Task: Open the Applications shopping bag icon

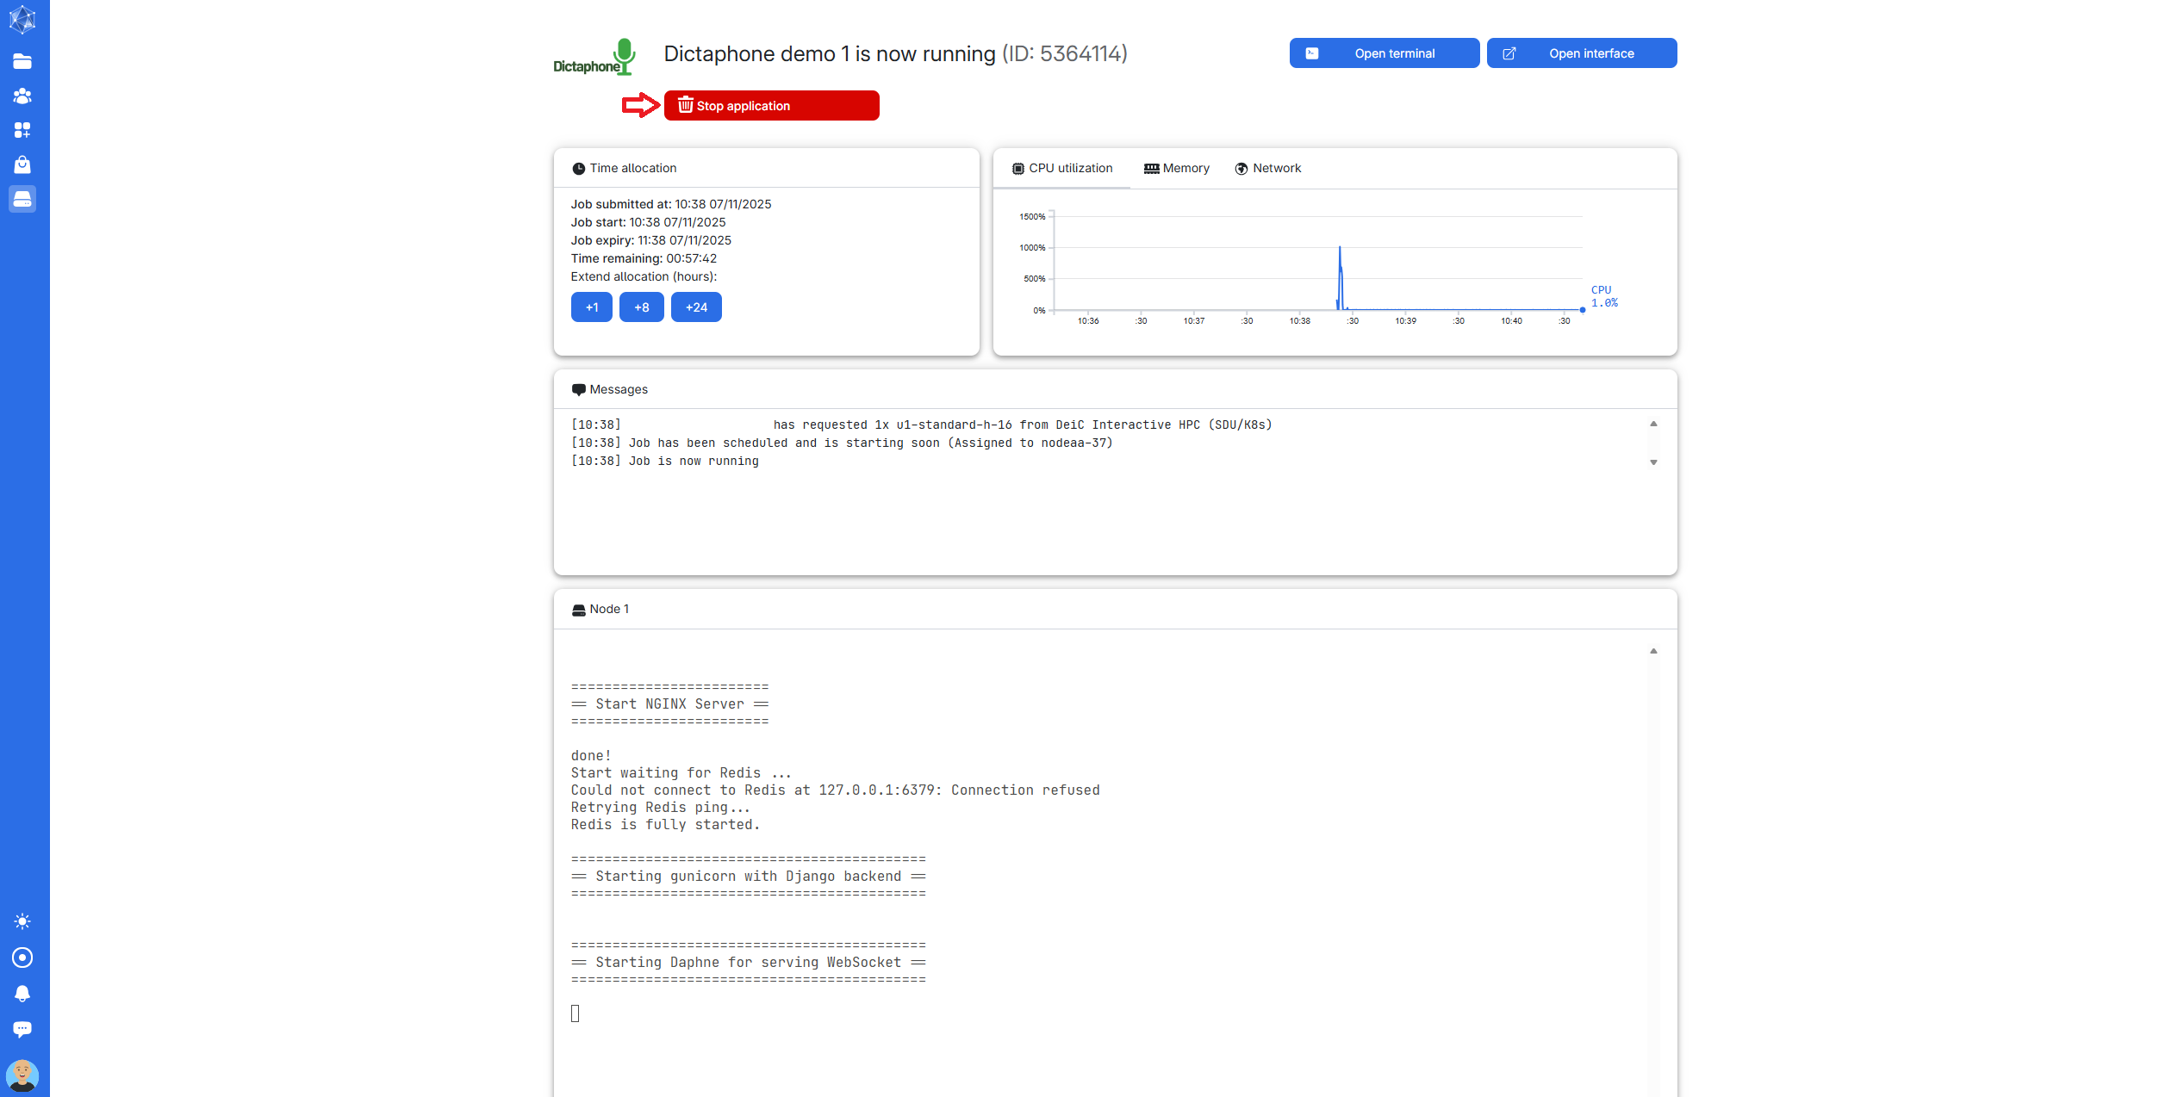Action: coord(22,164)
